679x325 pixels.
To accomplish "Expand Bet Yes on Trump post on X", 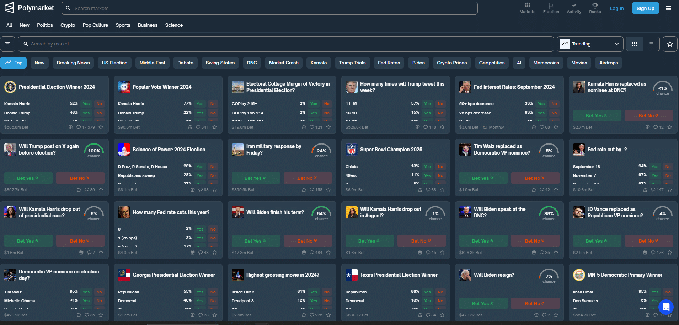I will click(28, 178).
